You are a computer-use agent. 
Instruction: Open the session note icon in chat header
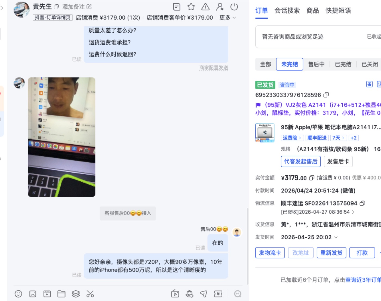tap(177, 7)
